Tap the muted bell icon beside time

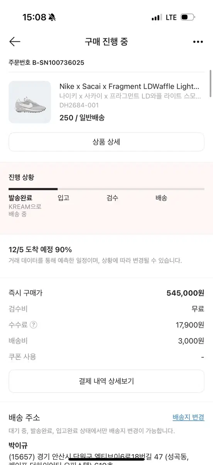coord(52,17)
